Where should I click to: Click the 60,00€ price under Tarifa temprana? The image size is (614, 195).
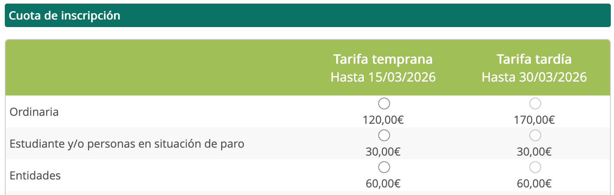click(383, 183)
